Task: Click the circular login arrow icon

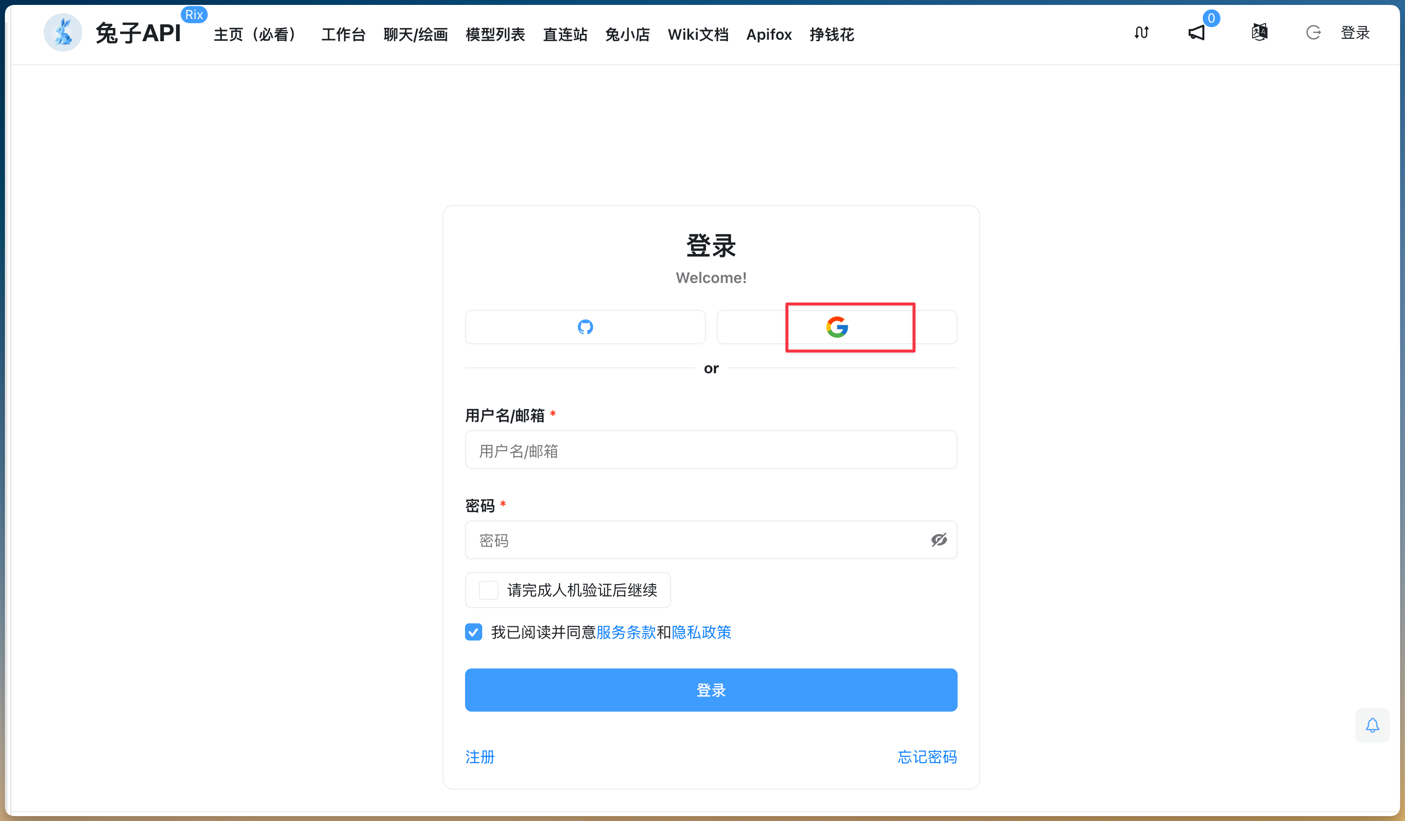Action: pos(1314,32)
